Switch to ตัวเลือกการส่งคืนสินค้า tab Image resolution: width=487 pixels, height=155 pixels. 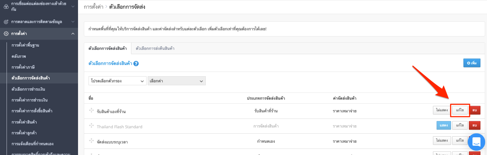tap(155, 48)
